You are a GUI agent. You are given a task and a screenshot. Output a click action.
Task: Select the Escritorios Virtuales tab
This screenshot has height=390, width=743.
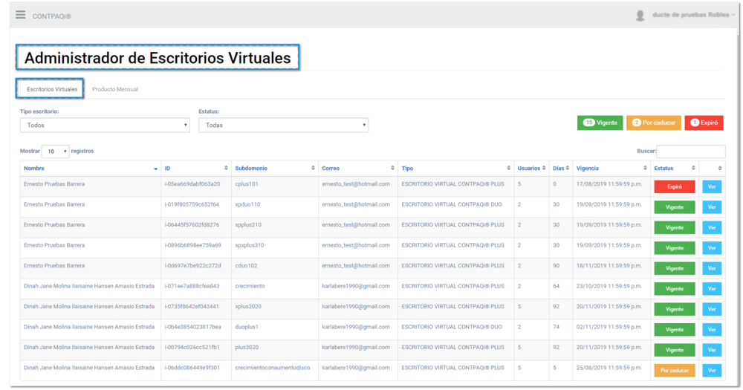pyautogui.click(x=52, y=89)
